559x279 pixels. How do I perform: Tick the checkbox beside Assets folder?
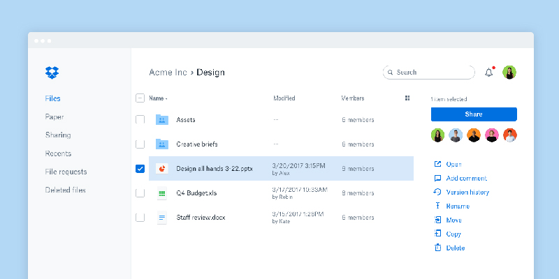[140, 120]
